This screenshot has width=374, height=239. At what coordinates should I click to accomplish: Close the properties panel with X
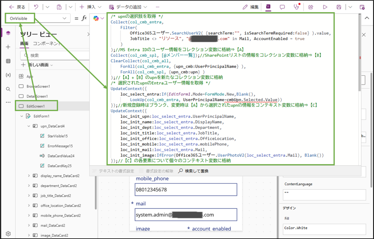pos(364,35)
